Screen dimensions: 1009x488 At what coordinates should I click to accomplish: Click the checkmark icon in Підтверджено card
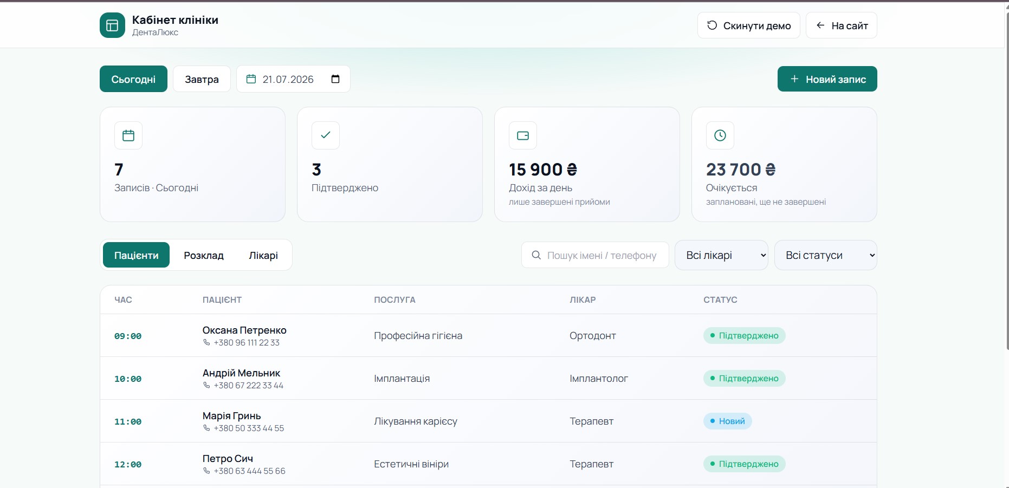point(326,135)
